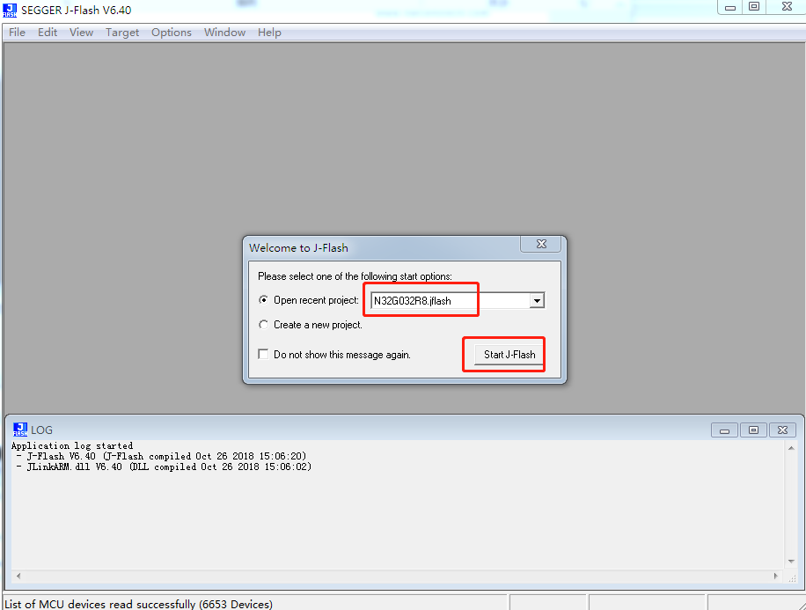Minimize the SEGGER J-Flash main window
Viewport: 806px width, 610px height.
(x=730, y=7)
